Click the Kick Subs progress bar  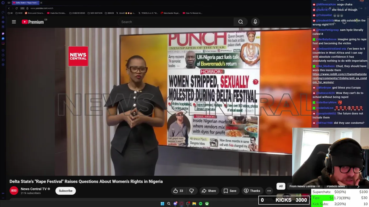[340, 204]
